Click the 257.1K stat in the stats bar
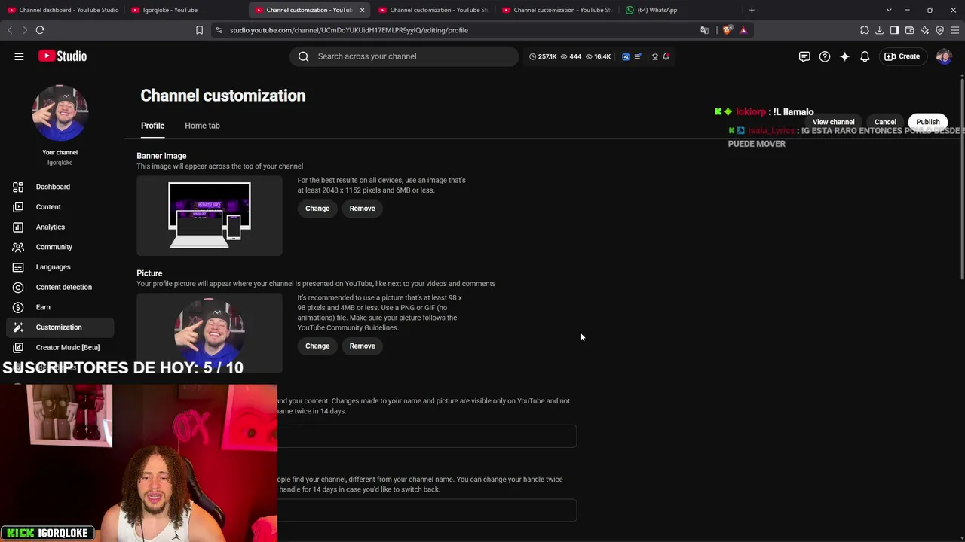Viewport: 965px width, 542px height. pyautogui.click(x=543, y=56)
